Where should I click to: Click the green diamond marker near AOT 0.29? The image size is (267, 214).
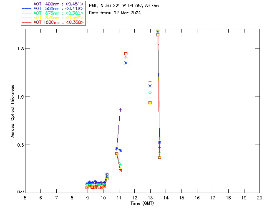[121, 165]
